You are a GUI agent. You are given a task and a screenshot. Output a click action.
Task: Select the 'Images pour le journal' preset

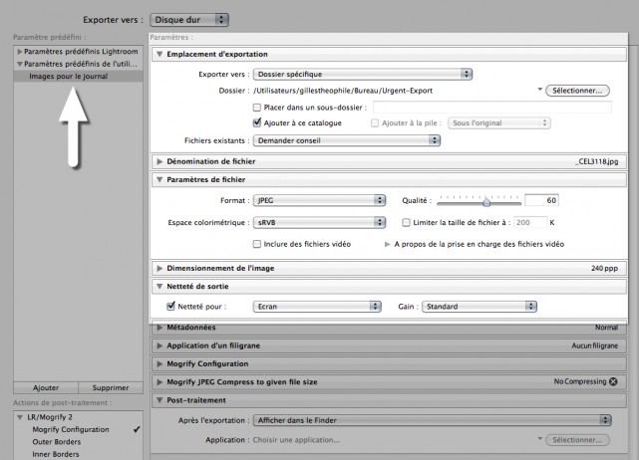pos(69,76)
